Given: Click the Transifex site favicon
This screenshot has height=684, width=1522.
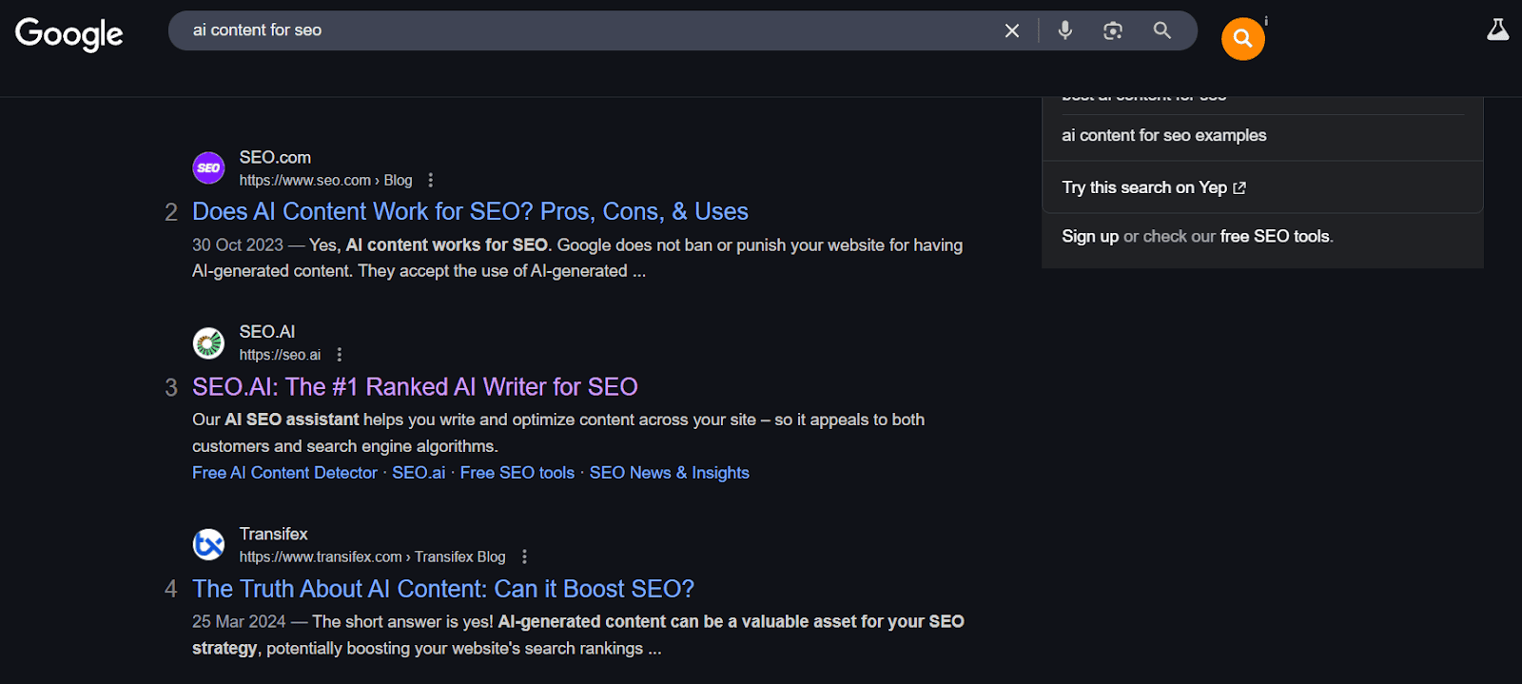Looking at the screenshot, I should pos(208,545).
